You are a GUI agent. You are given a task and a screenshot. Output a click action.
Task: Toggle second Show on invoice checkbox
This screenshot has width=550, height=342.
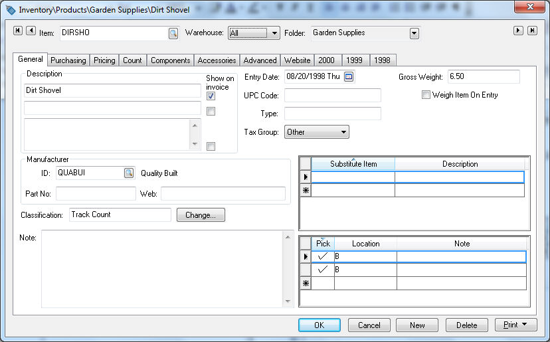211,112
